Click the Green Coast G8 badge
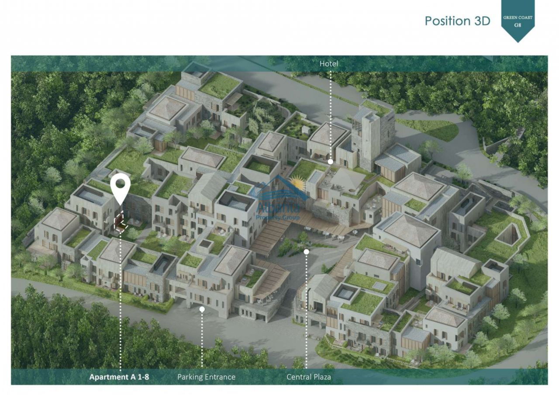This screenshot has height=395, width=559. (x=518, y=21)
